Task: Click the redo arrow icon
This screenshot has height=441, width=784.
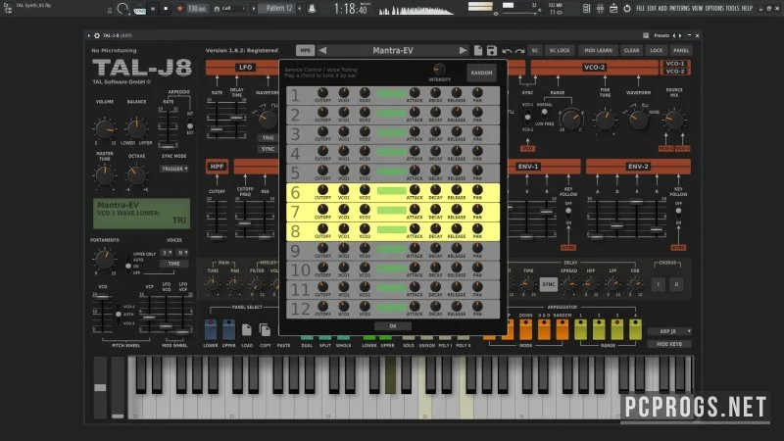Action: click(519, 51)
